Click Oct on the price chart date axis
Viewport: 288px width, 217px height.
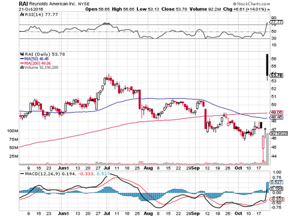[x=238, y=168]
